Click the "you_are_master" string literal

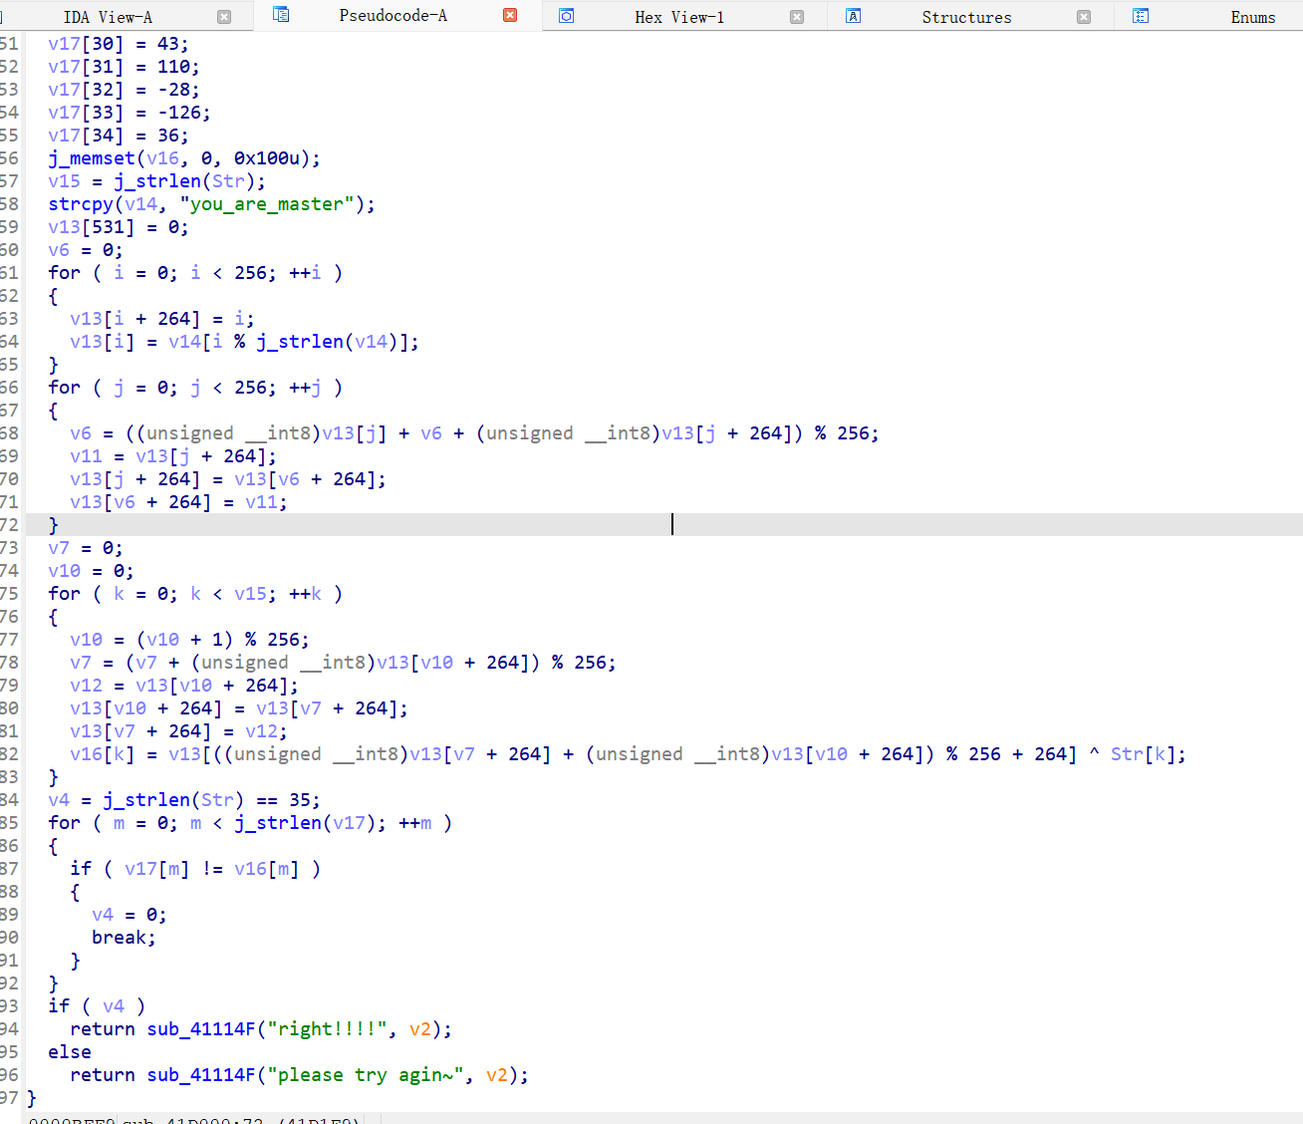tap(267, 204)
